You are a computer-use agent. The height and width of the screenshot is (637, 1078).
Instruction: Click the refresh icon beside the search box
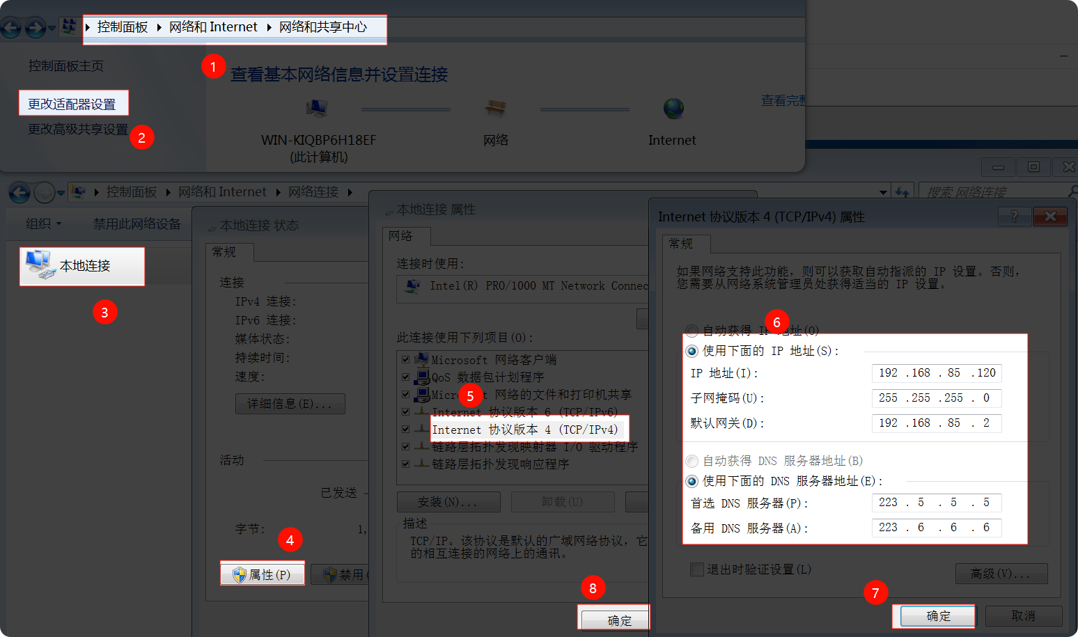pyautogui.click(x=903, y=192)
